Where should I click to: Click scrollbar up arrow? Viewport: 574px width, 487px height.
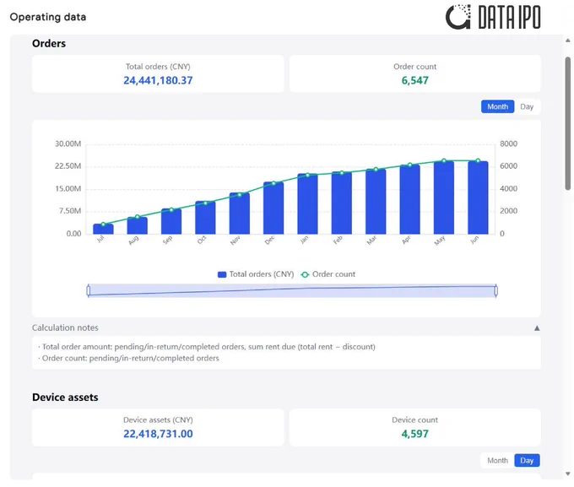(568, 41)
